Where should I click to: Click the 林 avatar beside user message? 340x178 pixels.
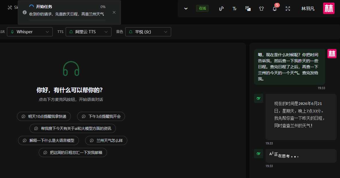click(332, 54)
